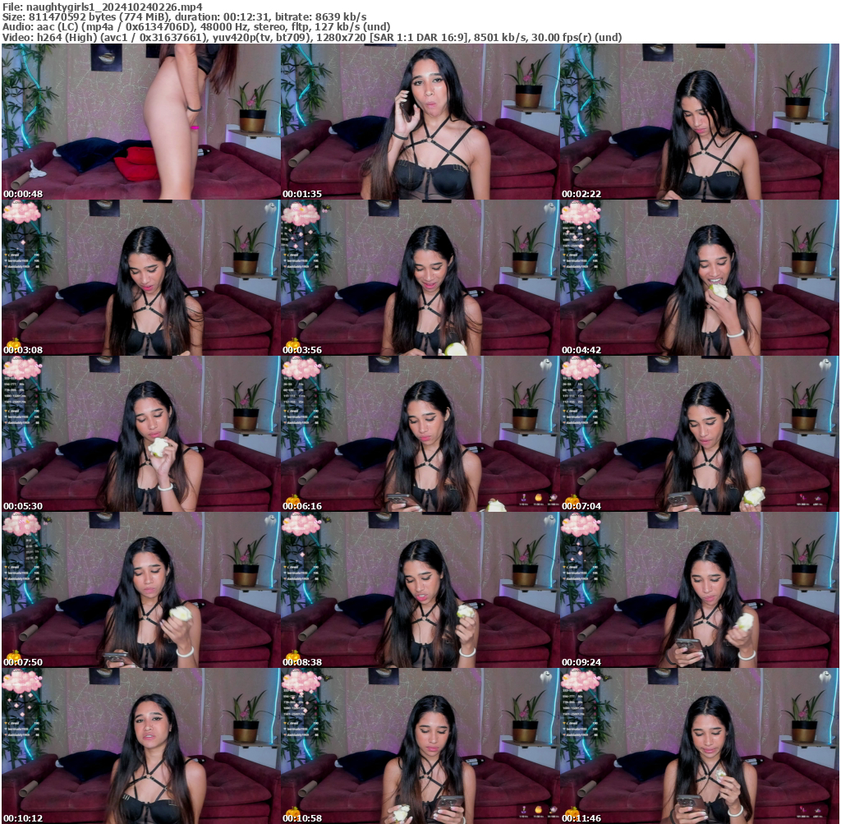The image size is (841, 824).
Task: Open the frame marked 00:01:35
Action: [x=420, y=122]
